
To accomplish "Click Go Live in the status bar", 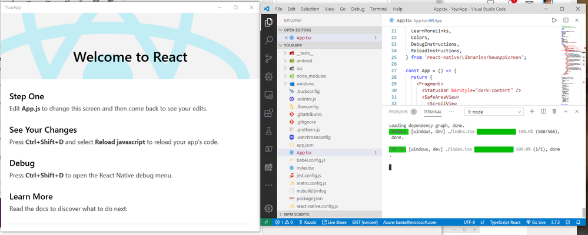I will tap(536, 222).
